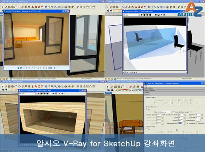The width and height of the screenshot is (205, 152).
Task: Enable Depth of Field On checkbox
Action: 146,129
